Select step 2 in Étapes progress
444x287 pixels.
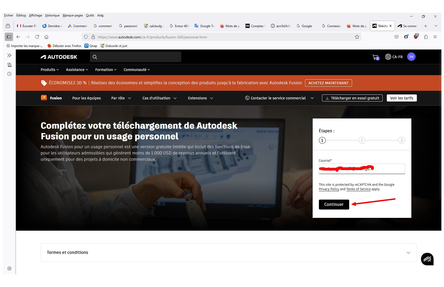click(x=362, y=140)
